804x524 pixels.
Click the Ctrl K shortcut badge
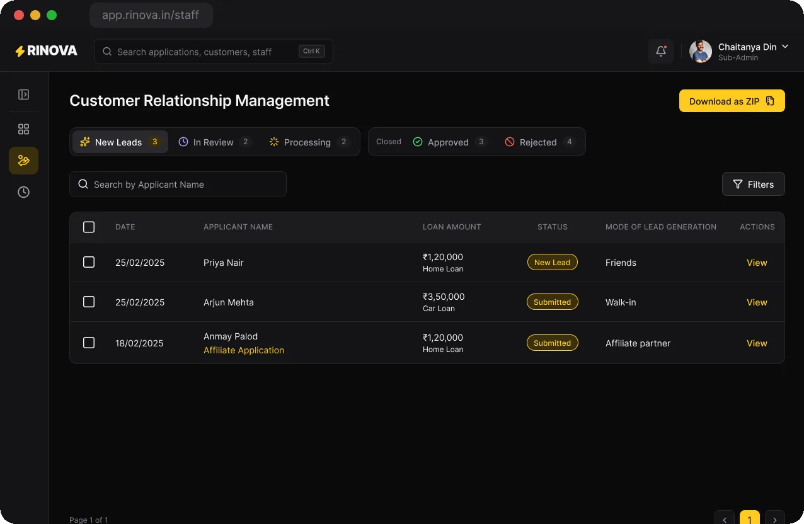pyautogui.click(x=312, y=52)
